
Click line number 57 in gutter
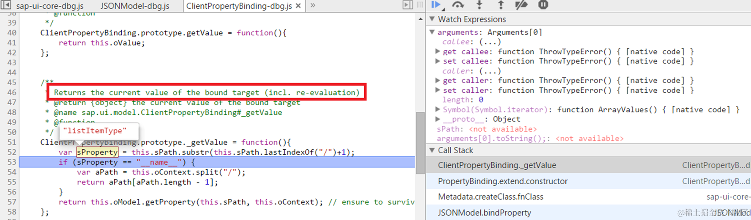pos(12,202)
